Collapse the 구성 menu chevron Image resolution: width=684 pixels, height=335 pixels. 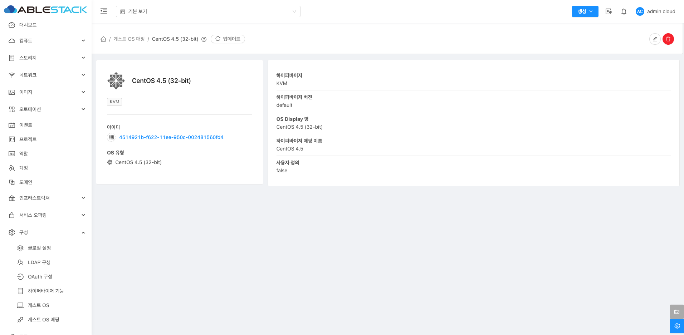point(83,232)
